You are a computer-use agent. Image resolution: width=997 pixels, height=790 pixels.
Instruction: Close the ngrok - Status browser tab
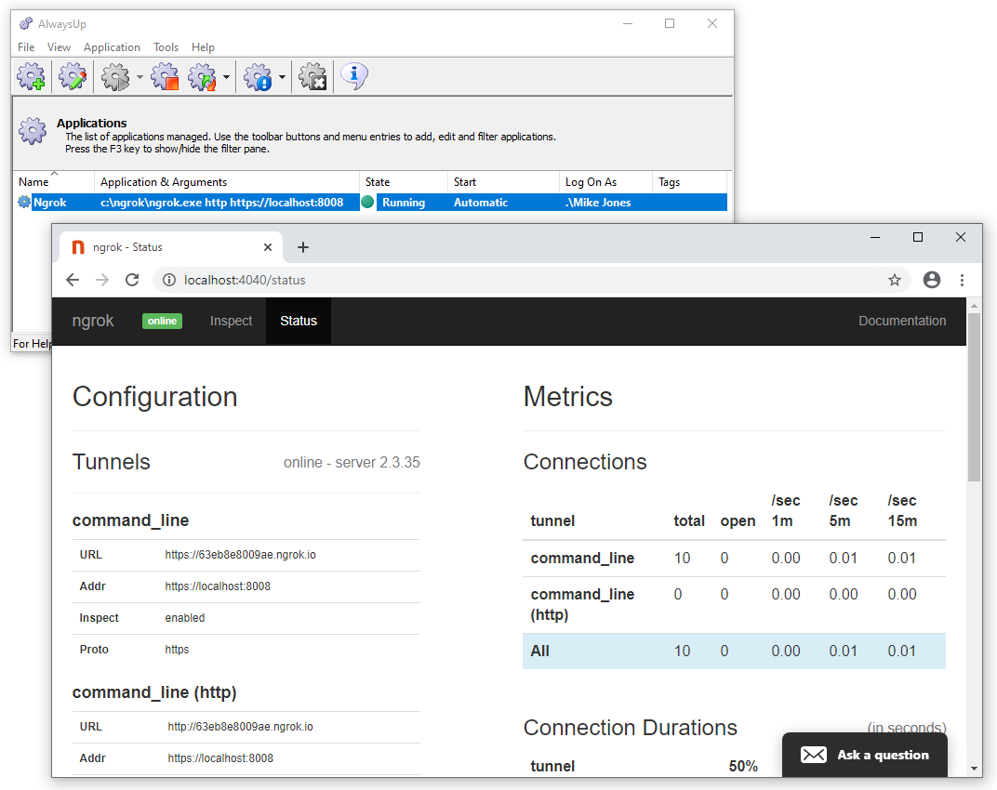click(268, 247)
